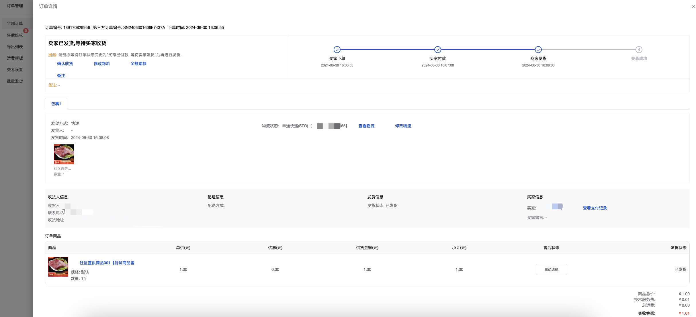Click the 买家下单 step checkmark icon
This screenshot has width=696, height=317.
337,50
